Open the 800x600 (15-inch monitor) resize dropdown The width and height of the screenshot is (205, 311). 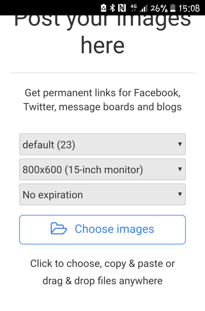(102, 169)
